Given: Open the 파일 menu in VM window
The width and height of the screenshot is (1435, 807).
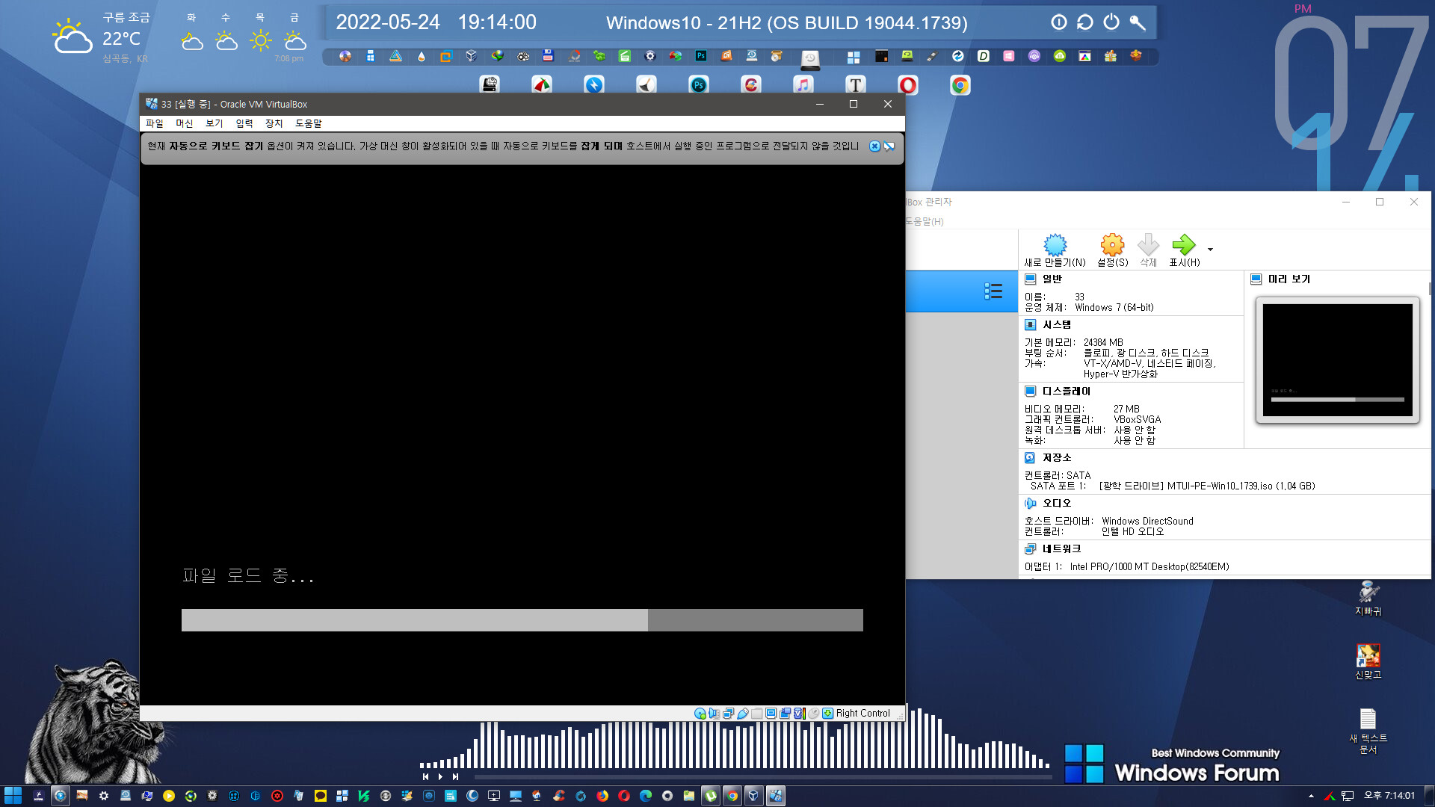Looking at the screenshot, I should coord(155,123).
